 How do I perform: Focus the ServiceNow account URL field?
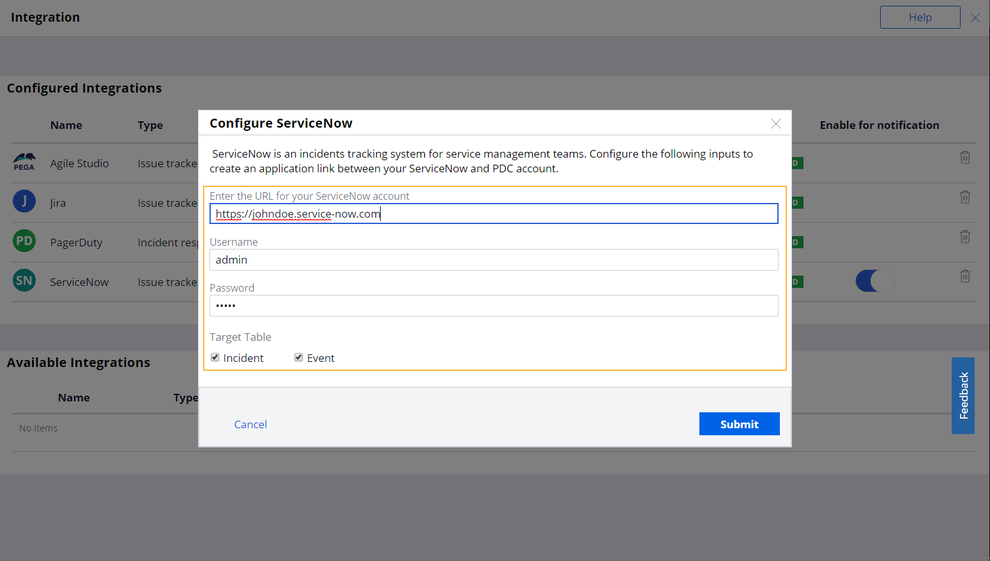point(494,213)
